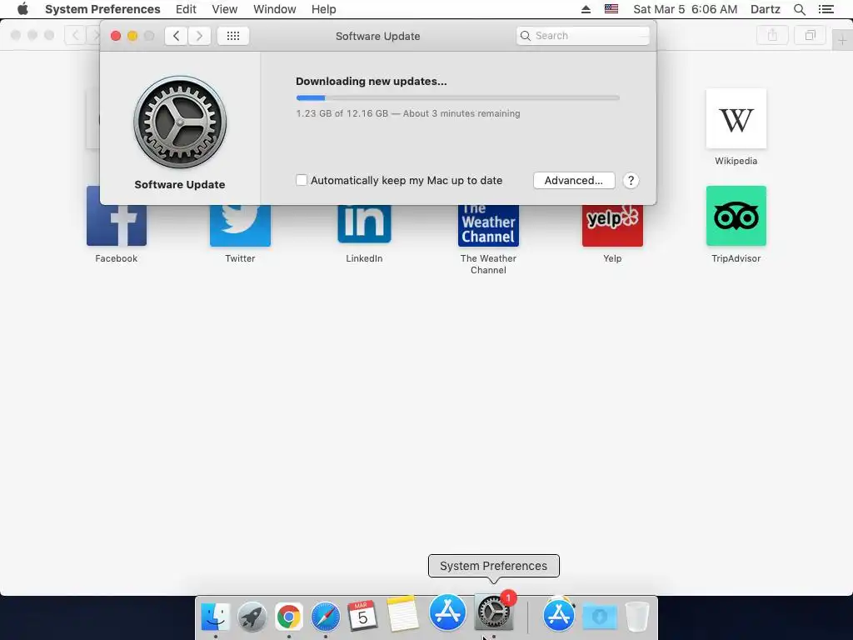Screen dimensions: 853x640
Task: Open Spotlight search magnifier
Action: click(x=799, y=9)
